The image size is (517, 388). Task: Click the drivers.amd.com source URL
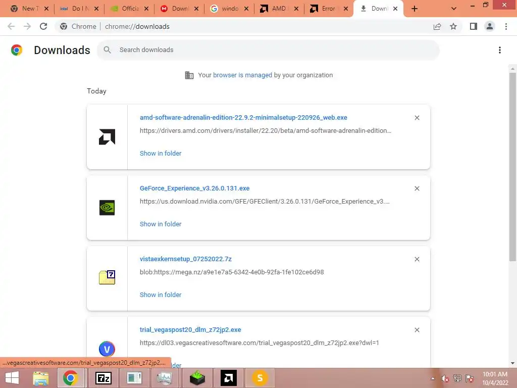266,131
